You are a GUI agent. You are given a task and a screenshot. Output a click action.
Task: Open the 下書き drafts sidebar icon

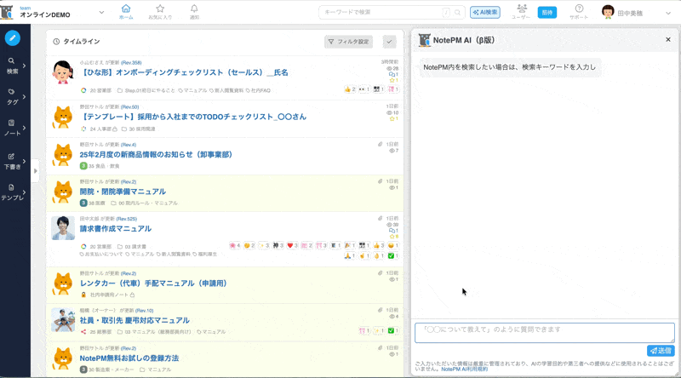tap(12, 161)
